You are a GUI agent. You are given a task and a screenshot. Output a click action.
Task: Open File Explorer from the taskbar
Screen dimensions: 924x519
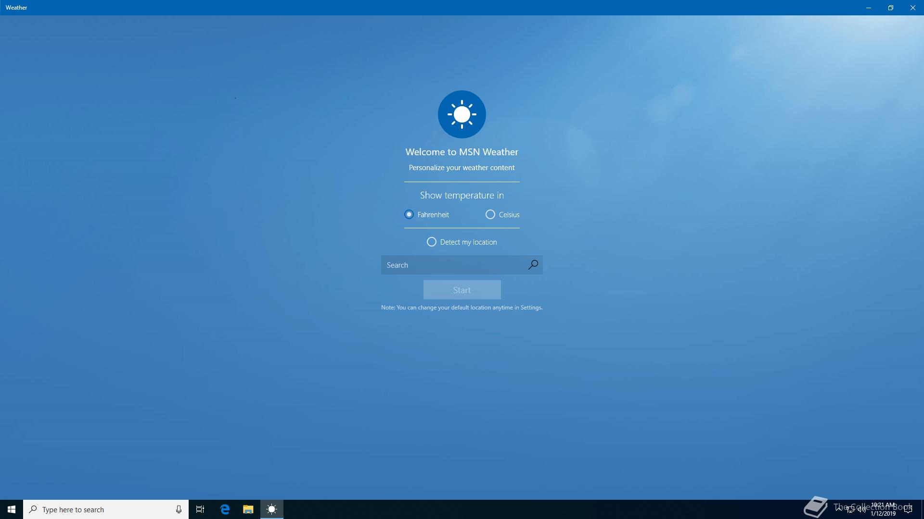pyautogui.click(x=248, y=509)
